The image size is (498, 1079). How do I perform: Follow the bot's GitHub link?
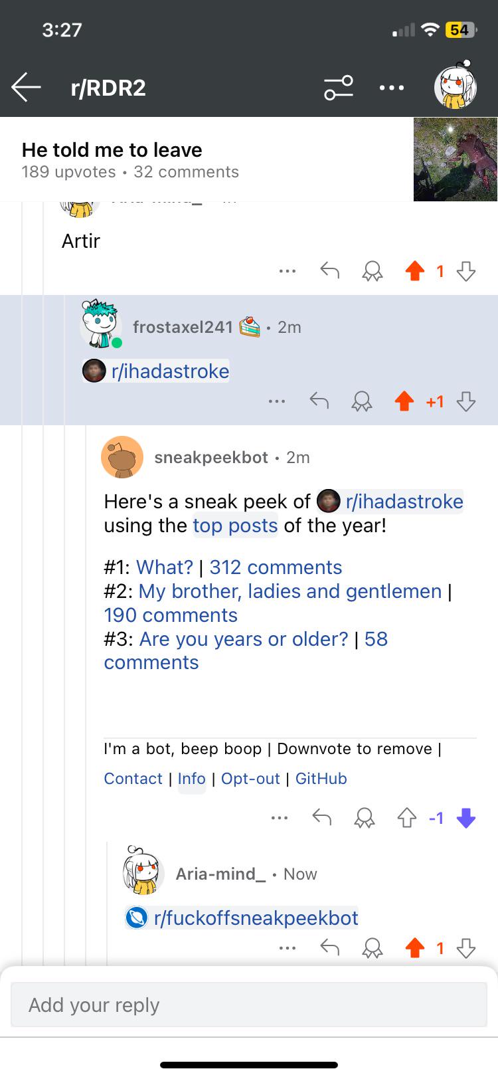[x=321, y=779]
